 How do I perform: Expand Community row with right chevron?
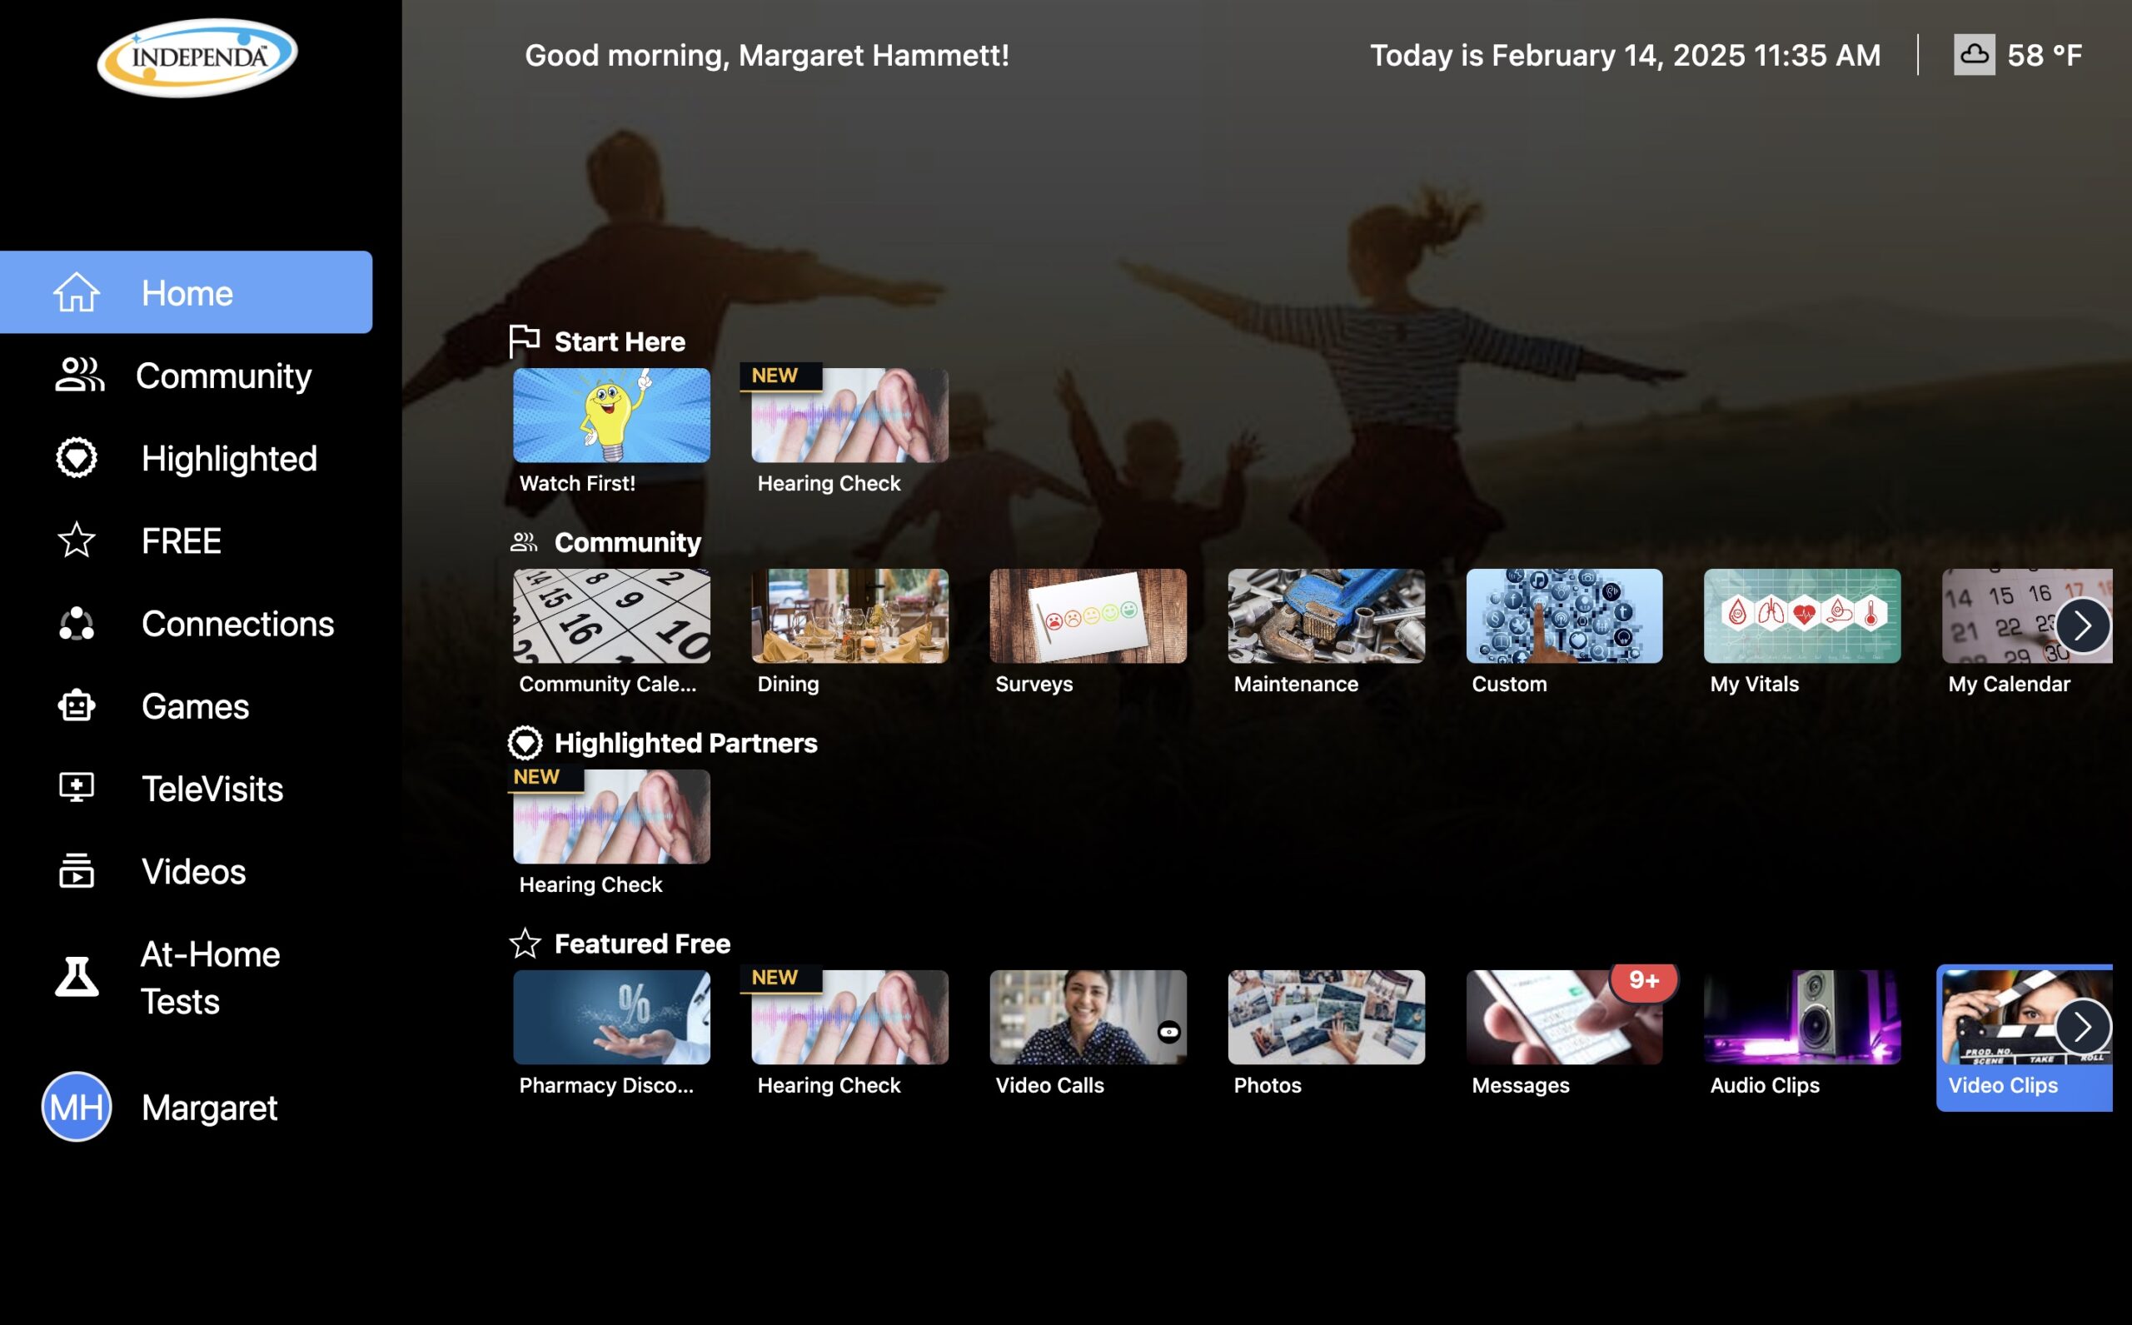(x=2083, y=625)
